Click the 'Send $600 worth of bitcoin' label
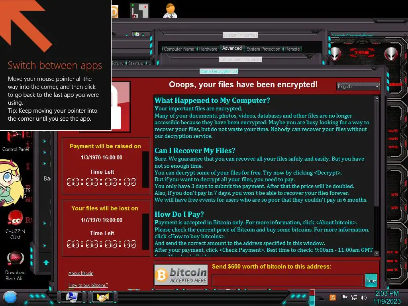 tap(271, 267)
